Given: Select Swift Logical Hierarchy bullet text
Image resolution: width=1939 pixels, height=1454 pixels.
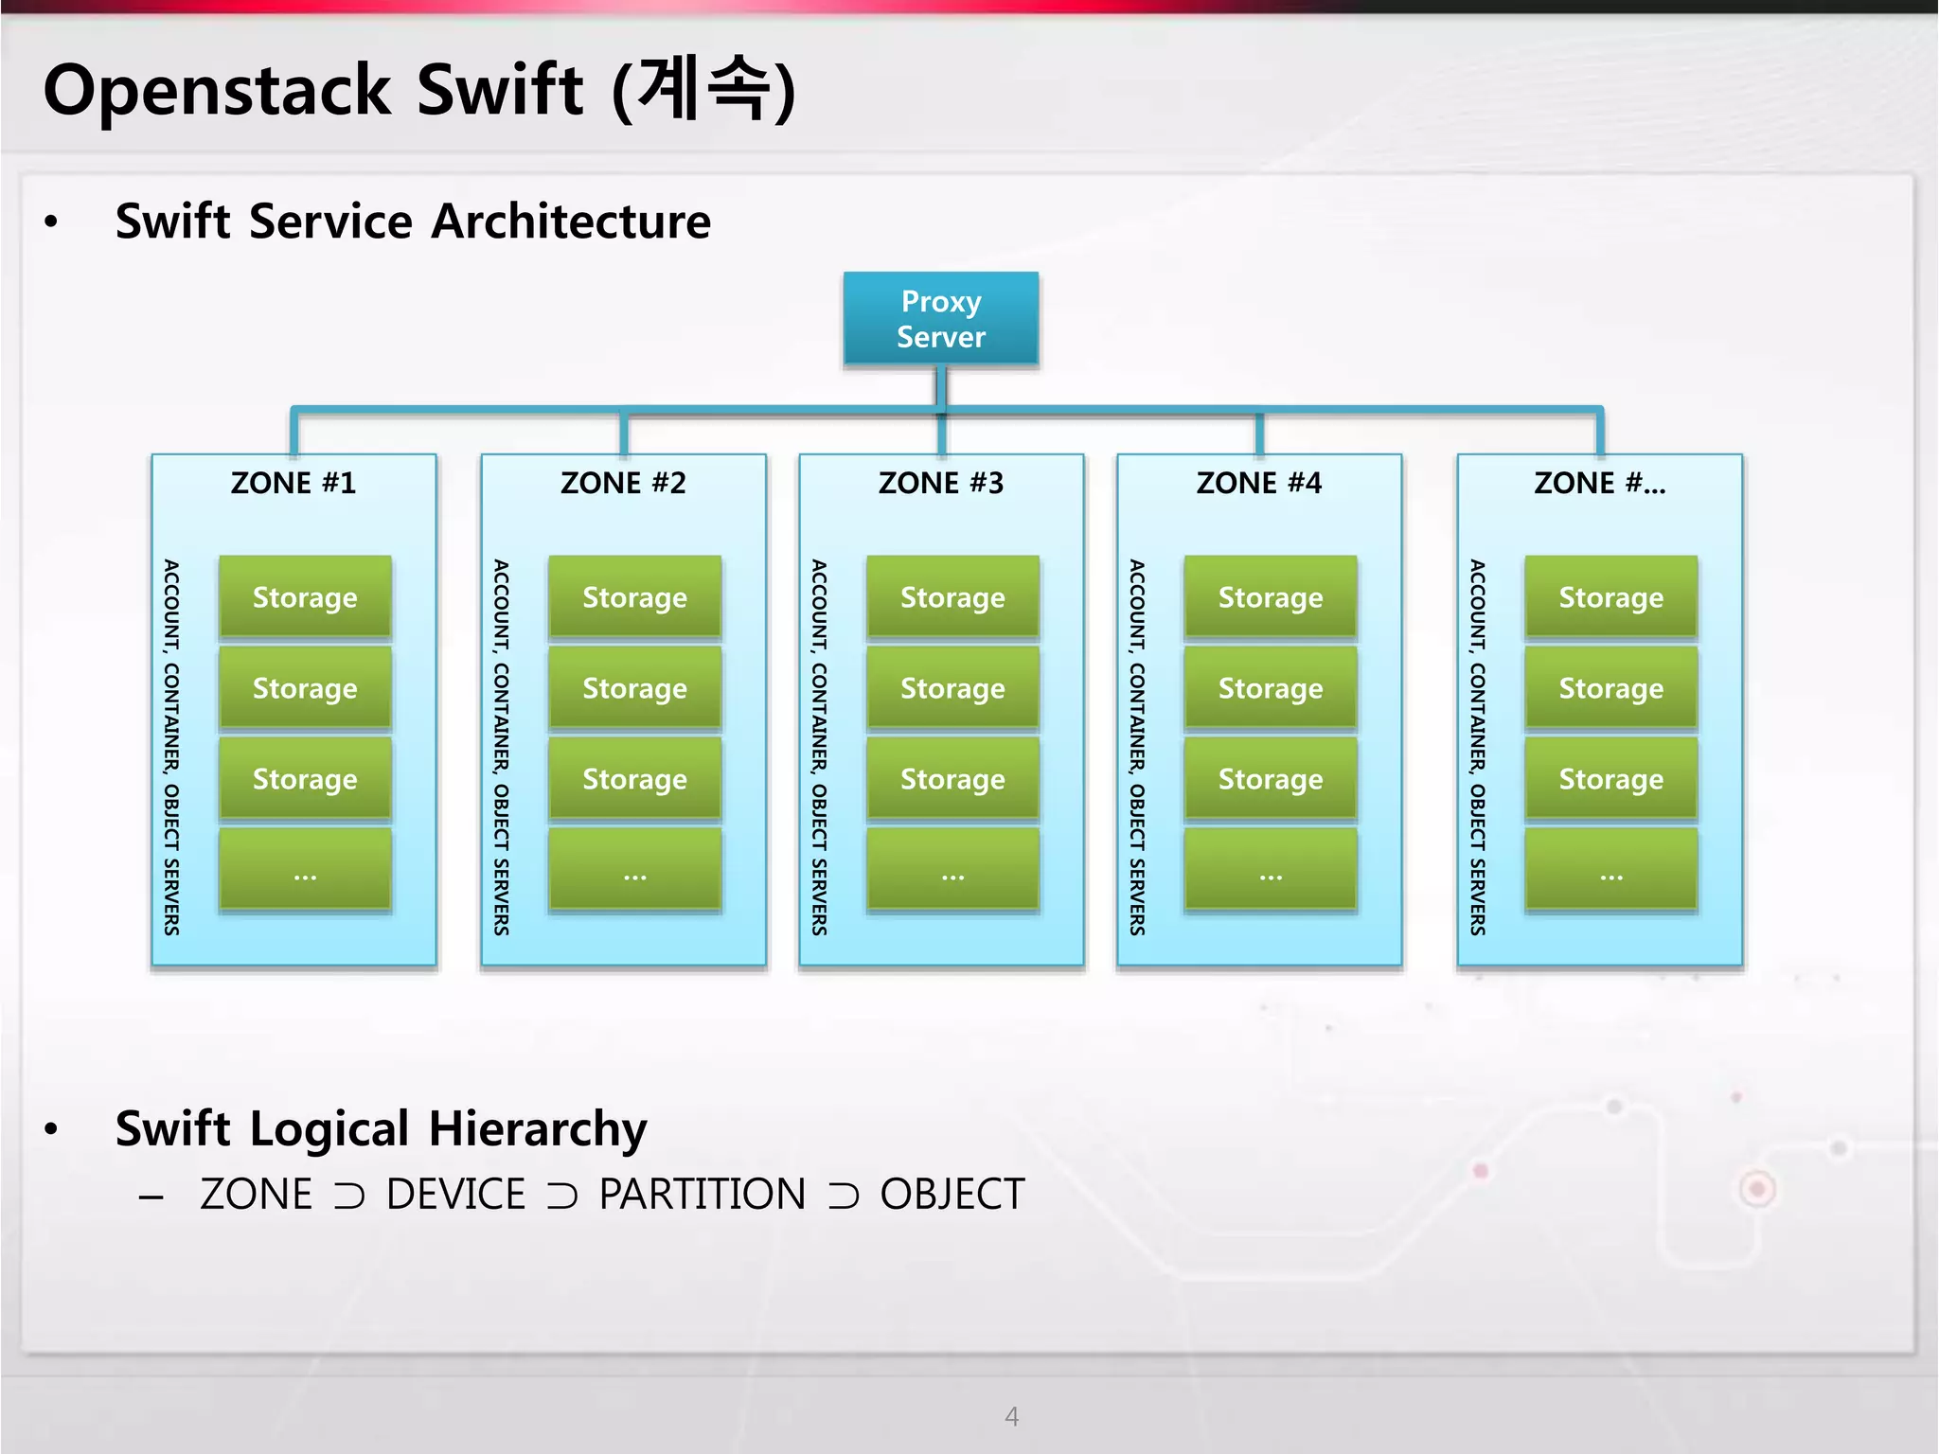Looking at the screenshot, I should tap(381, 1128).
